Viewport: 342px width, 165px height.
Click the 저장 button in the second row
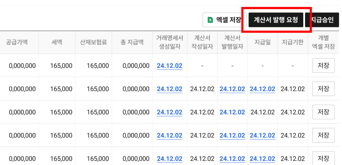[x=323, y=89]
